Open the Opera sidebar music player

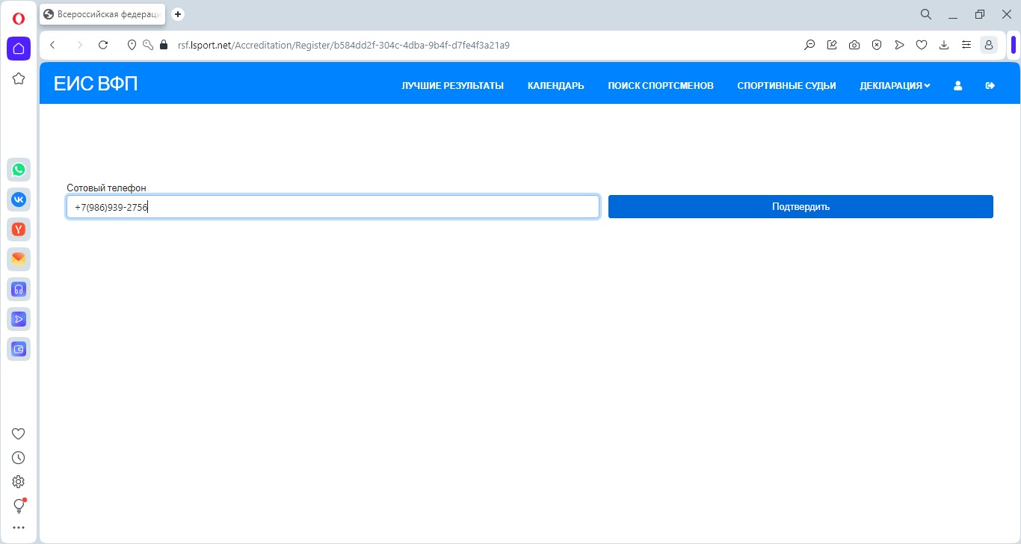(x=19, y=289)
